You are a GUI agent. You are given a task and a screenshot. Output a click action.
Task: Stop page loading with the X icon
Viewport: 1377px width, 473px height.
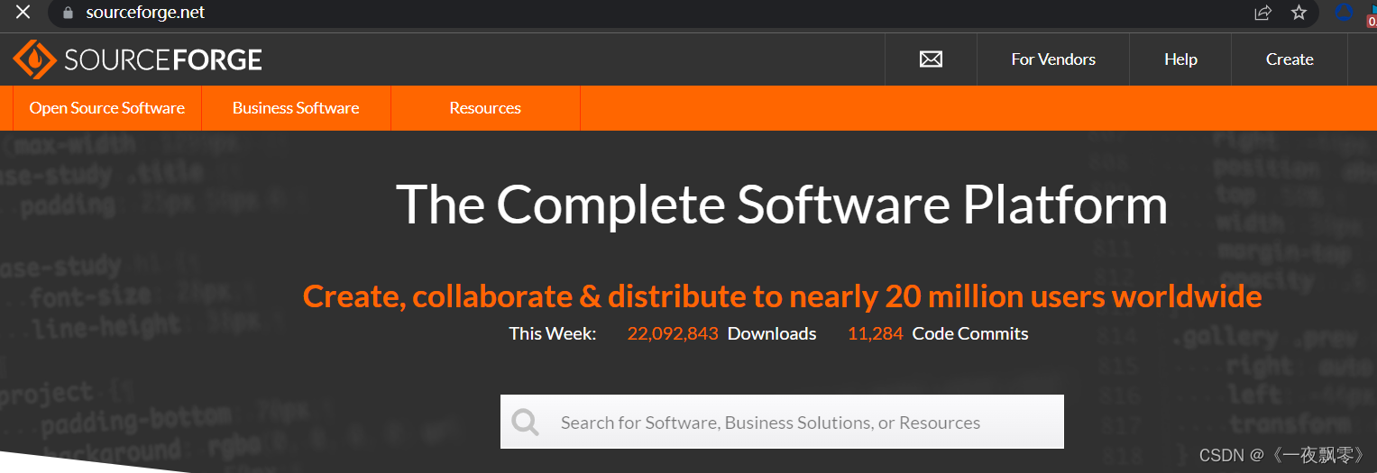pos(23,12)
